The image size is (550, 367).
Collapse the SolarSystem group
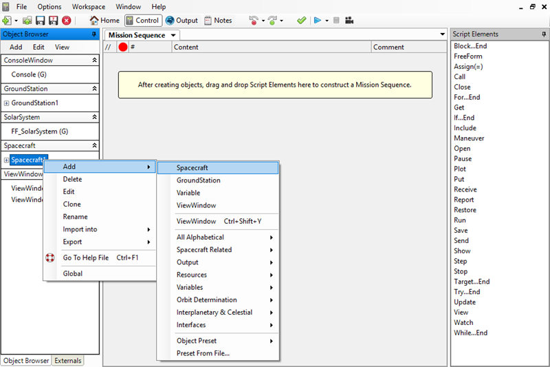[x=94, y=117]
